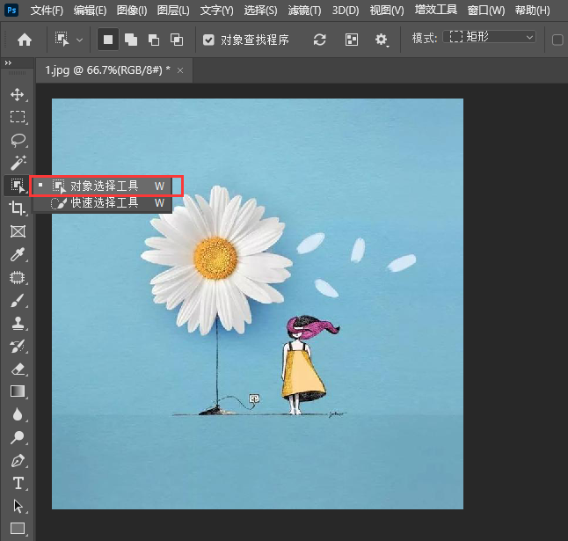
Task: Choose Intersect with Selection mode
Action: coord(177,40)
